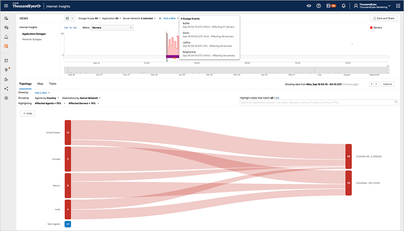Select Network Outages view

(x=32, y=39)
